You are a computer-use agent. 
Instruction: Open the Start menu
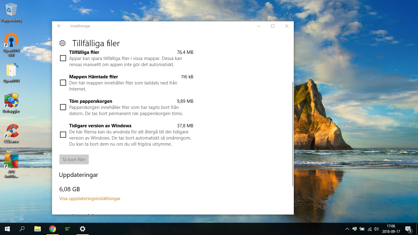[x=6, y=229]
